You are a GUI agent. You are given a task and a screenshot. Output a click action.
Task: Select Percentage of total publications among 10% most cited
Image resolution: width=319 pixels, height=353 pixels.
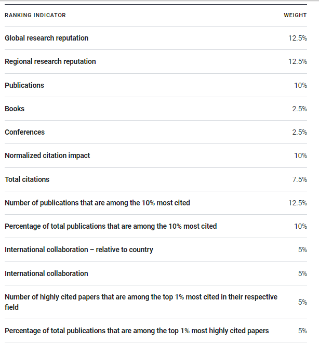click(x=111, y=226)
